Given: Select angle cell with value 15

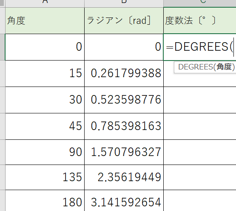Looking at the screenshot, I should [x=45, y=73].
